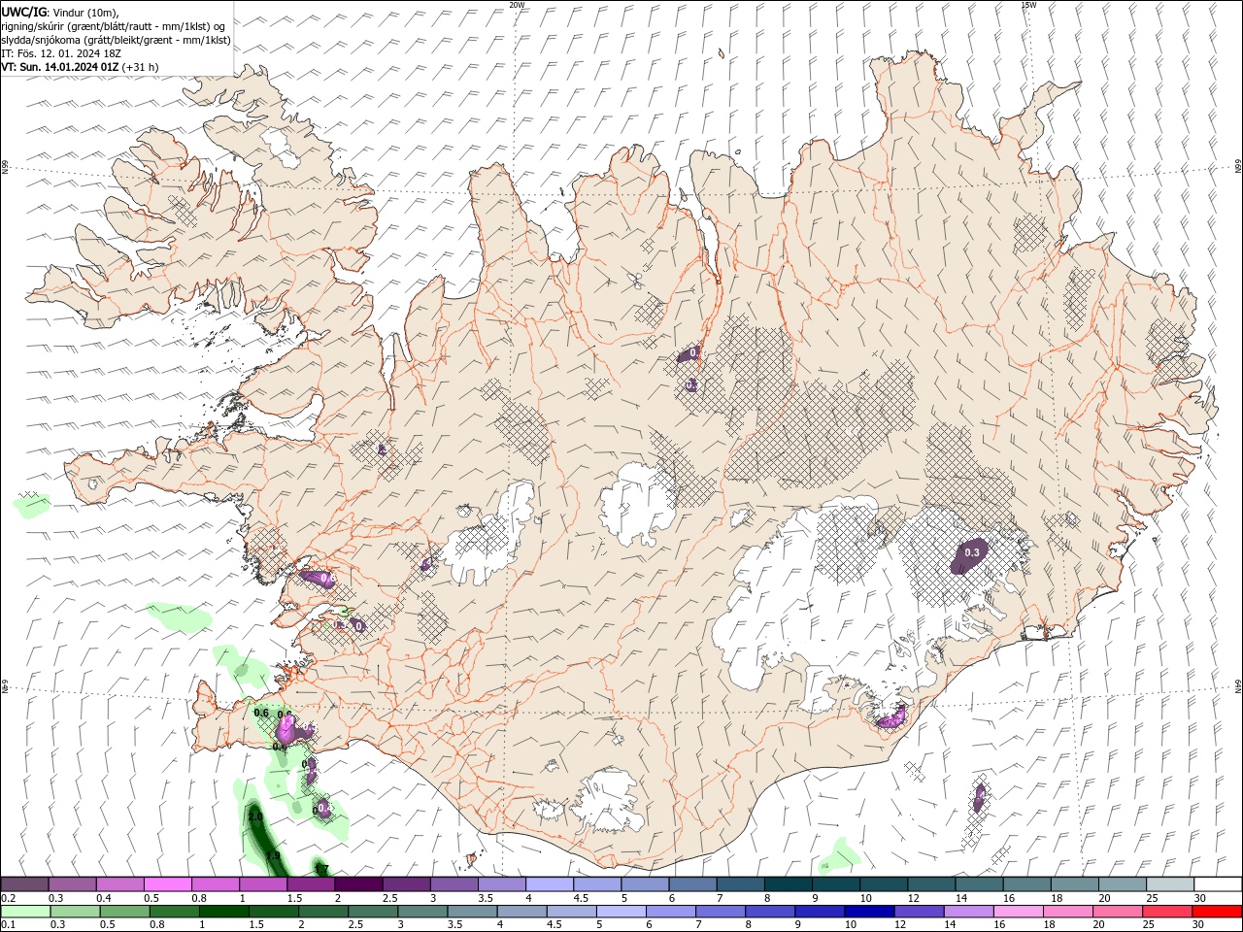The width and height of the screenshot is (1243, 932).
Task: Choose the purple rain swatch labeled 12
Action: click(920, 912)
